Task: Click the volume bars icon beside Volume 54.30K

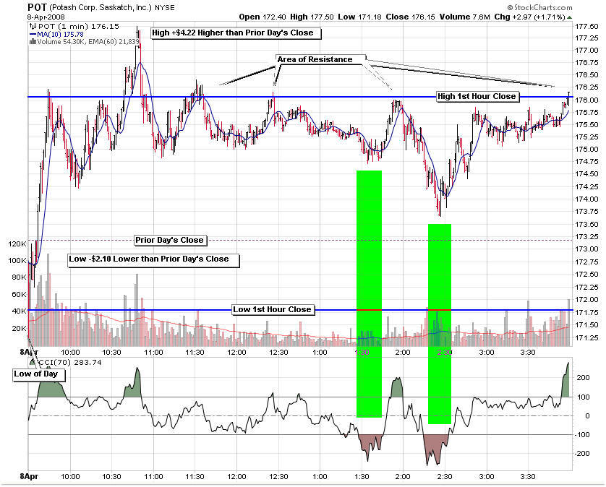Action: [33, 41]
